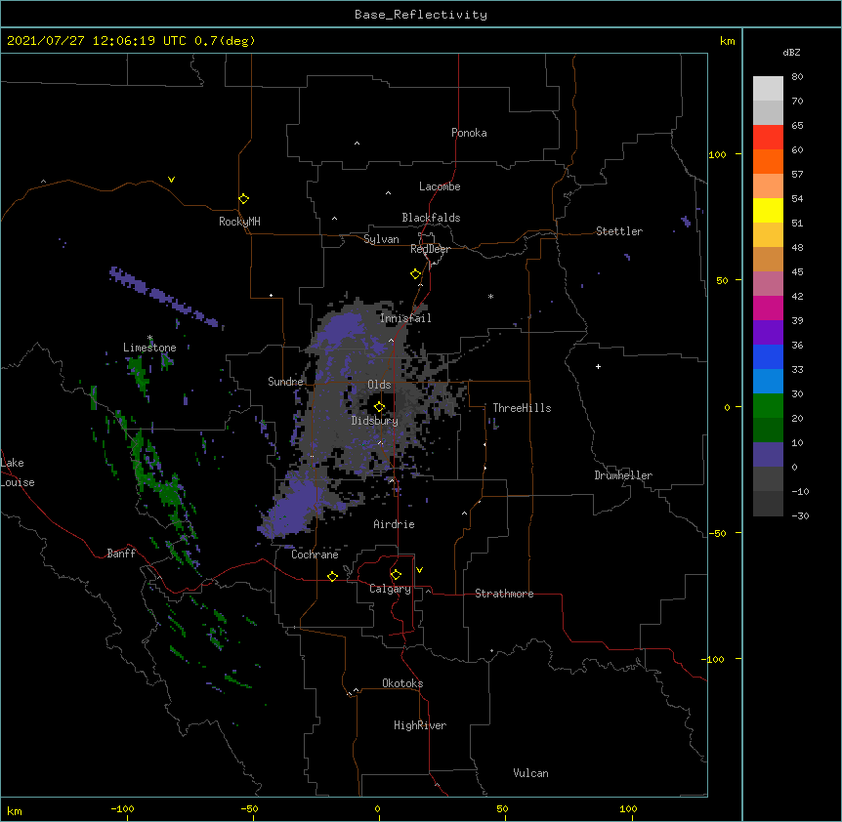This screenshot has height=822, width=842.
Task: Click the slate purple 0-10 dBZ swatch
Action: [768, 455]
